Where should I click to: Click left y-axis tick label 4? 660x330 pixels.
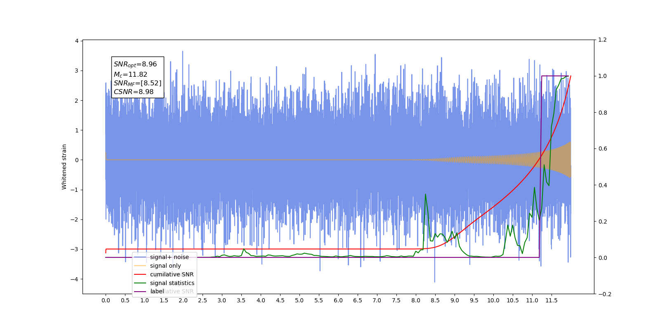(77, 41)
